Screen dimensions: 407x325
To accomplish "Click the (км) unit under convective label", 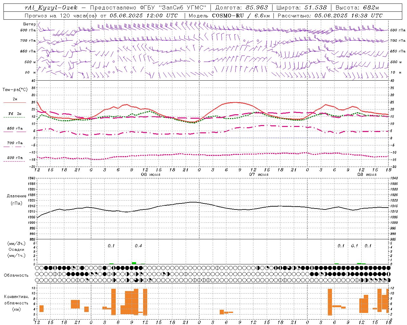I will point(17,309).
